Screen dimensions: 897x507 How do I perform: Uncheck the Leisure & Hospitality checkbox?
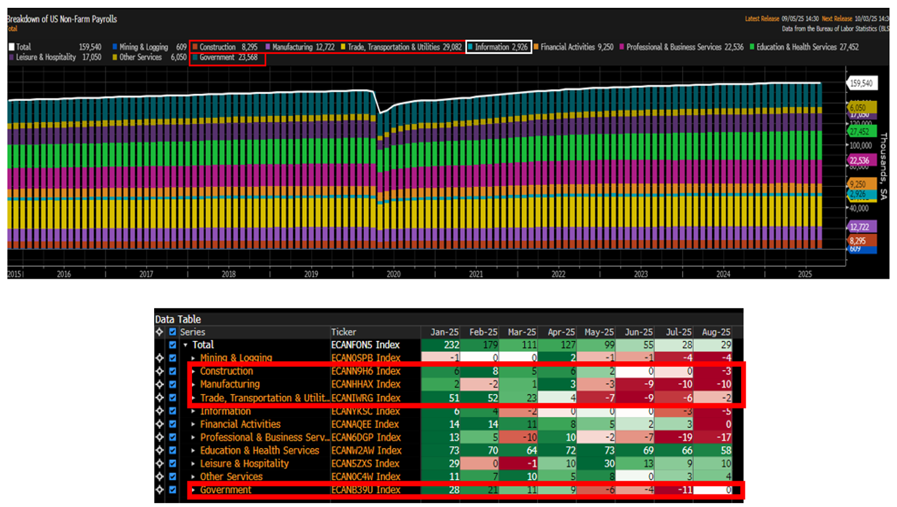[173, 464]
